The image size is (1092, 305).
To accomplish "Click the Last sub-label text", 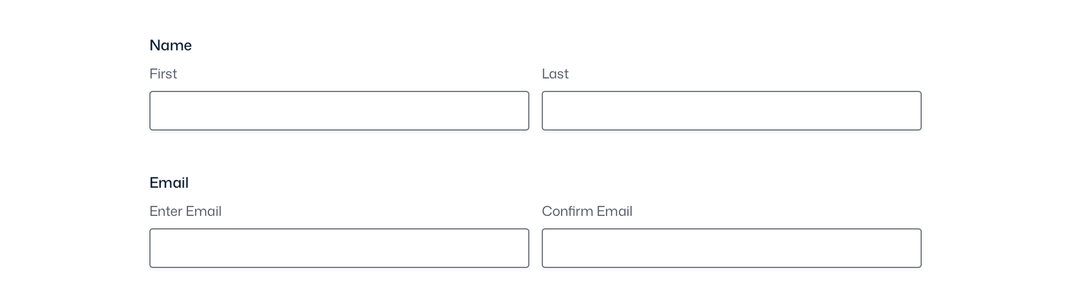I will (555, 74).
